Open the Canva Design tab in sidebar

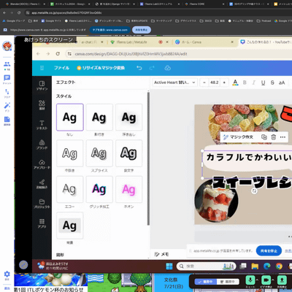click(x=42, y=85)
